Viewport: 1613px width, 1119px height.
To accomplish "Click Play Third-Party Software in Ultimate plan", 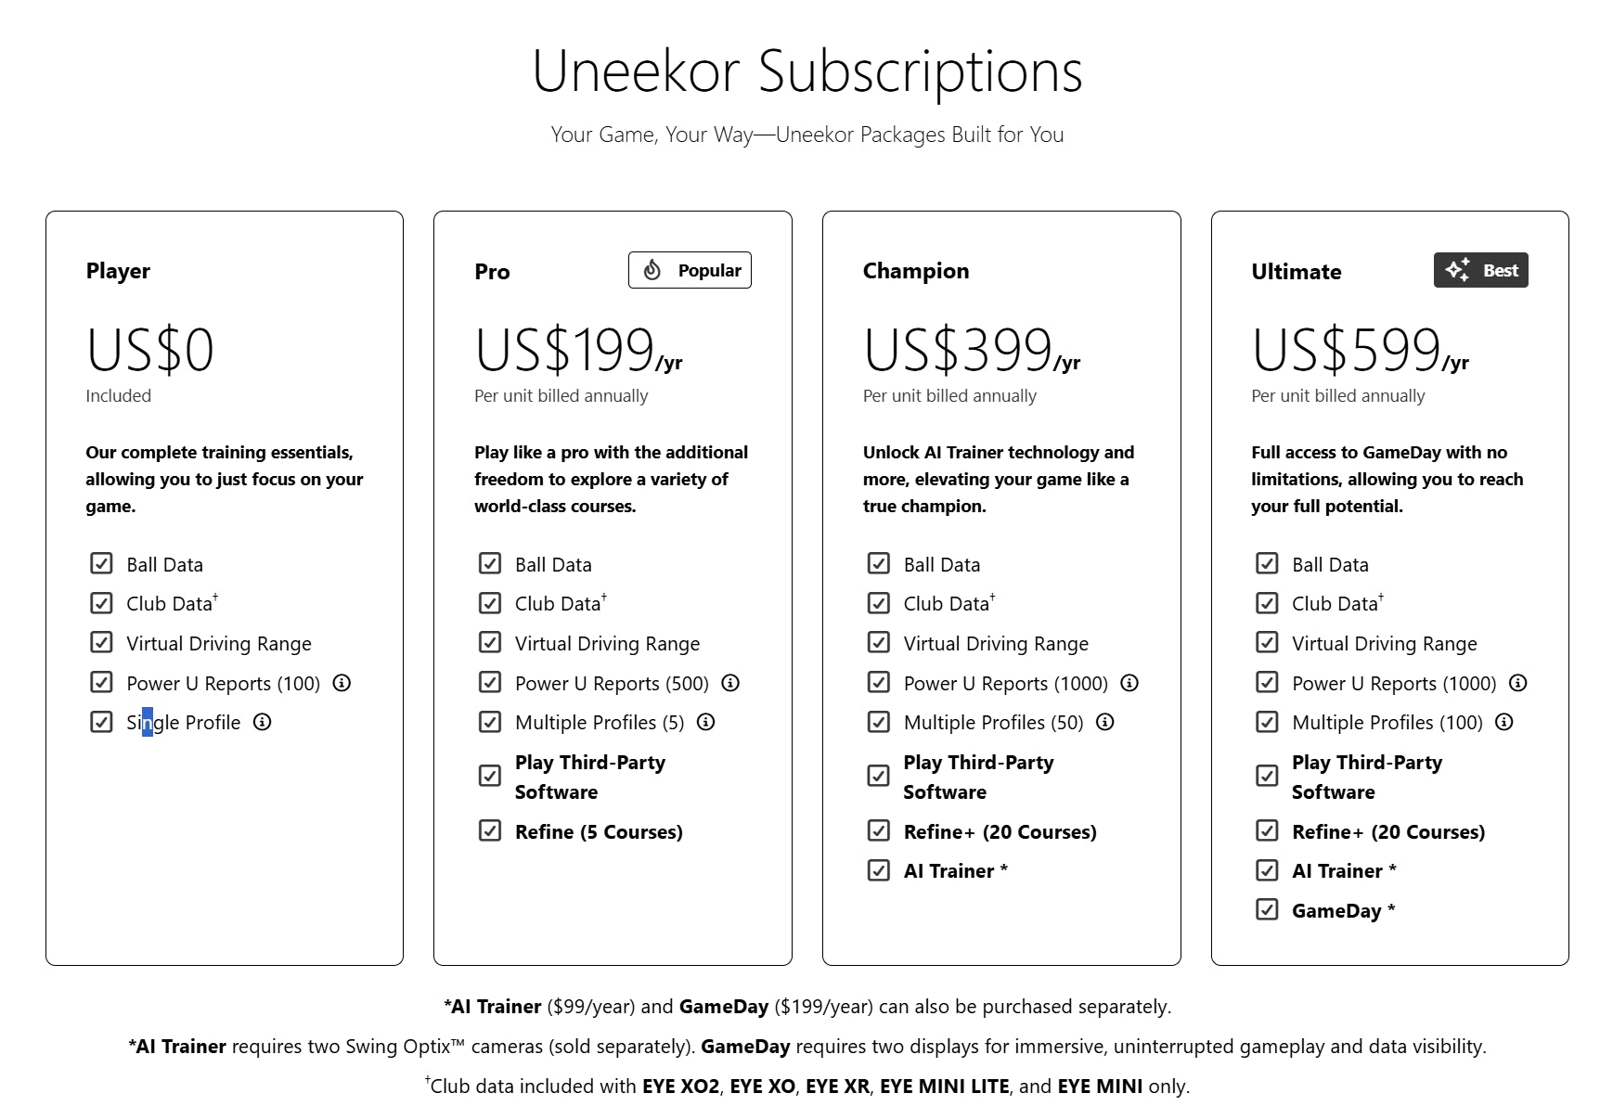I will [1367, 777].
